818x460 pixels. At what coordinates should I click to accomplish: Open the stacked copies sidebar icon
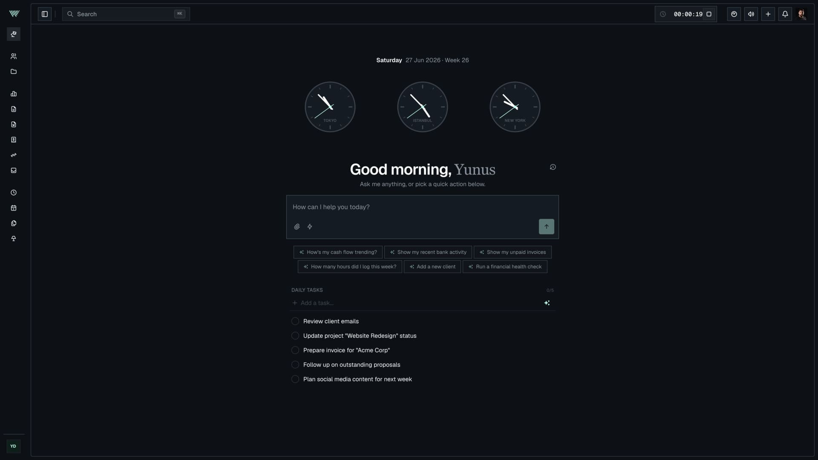14,223
